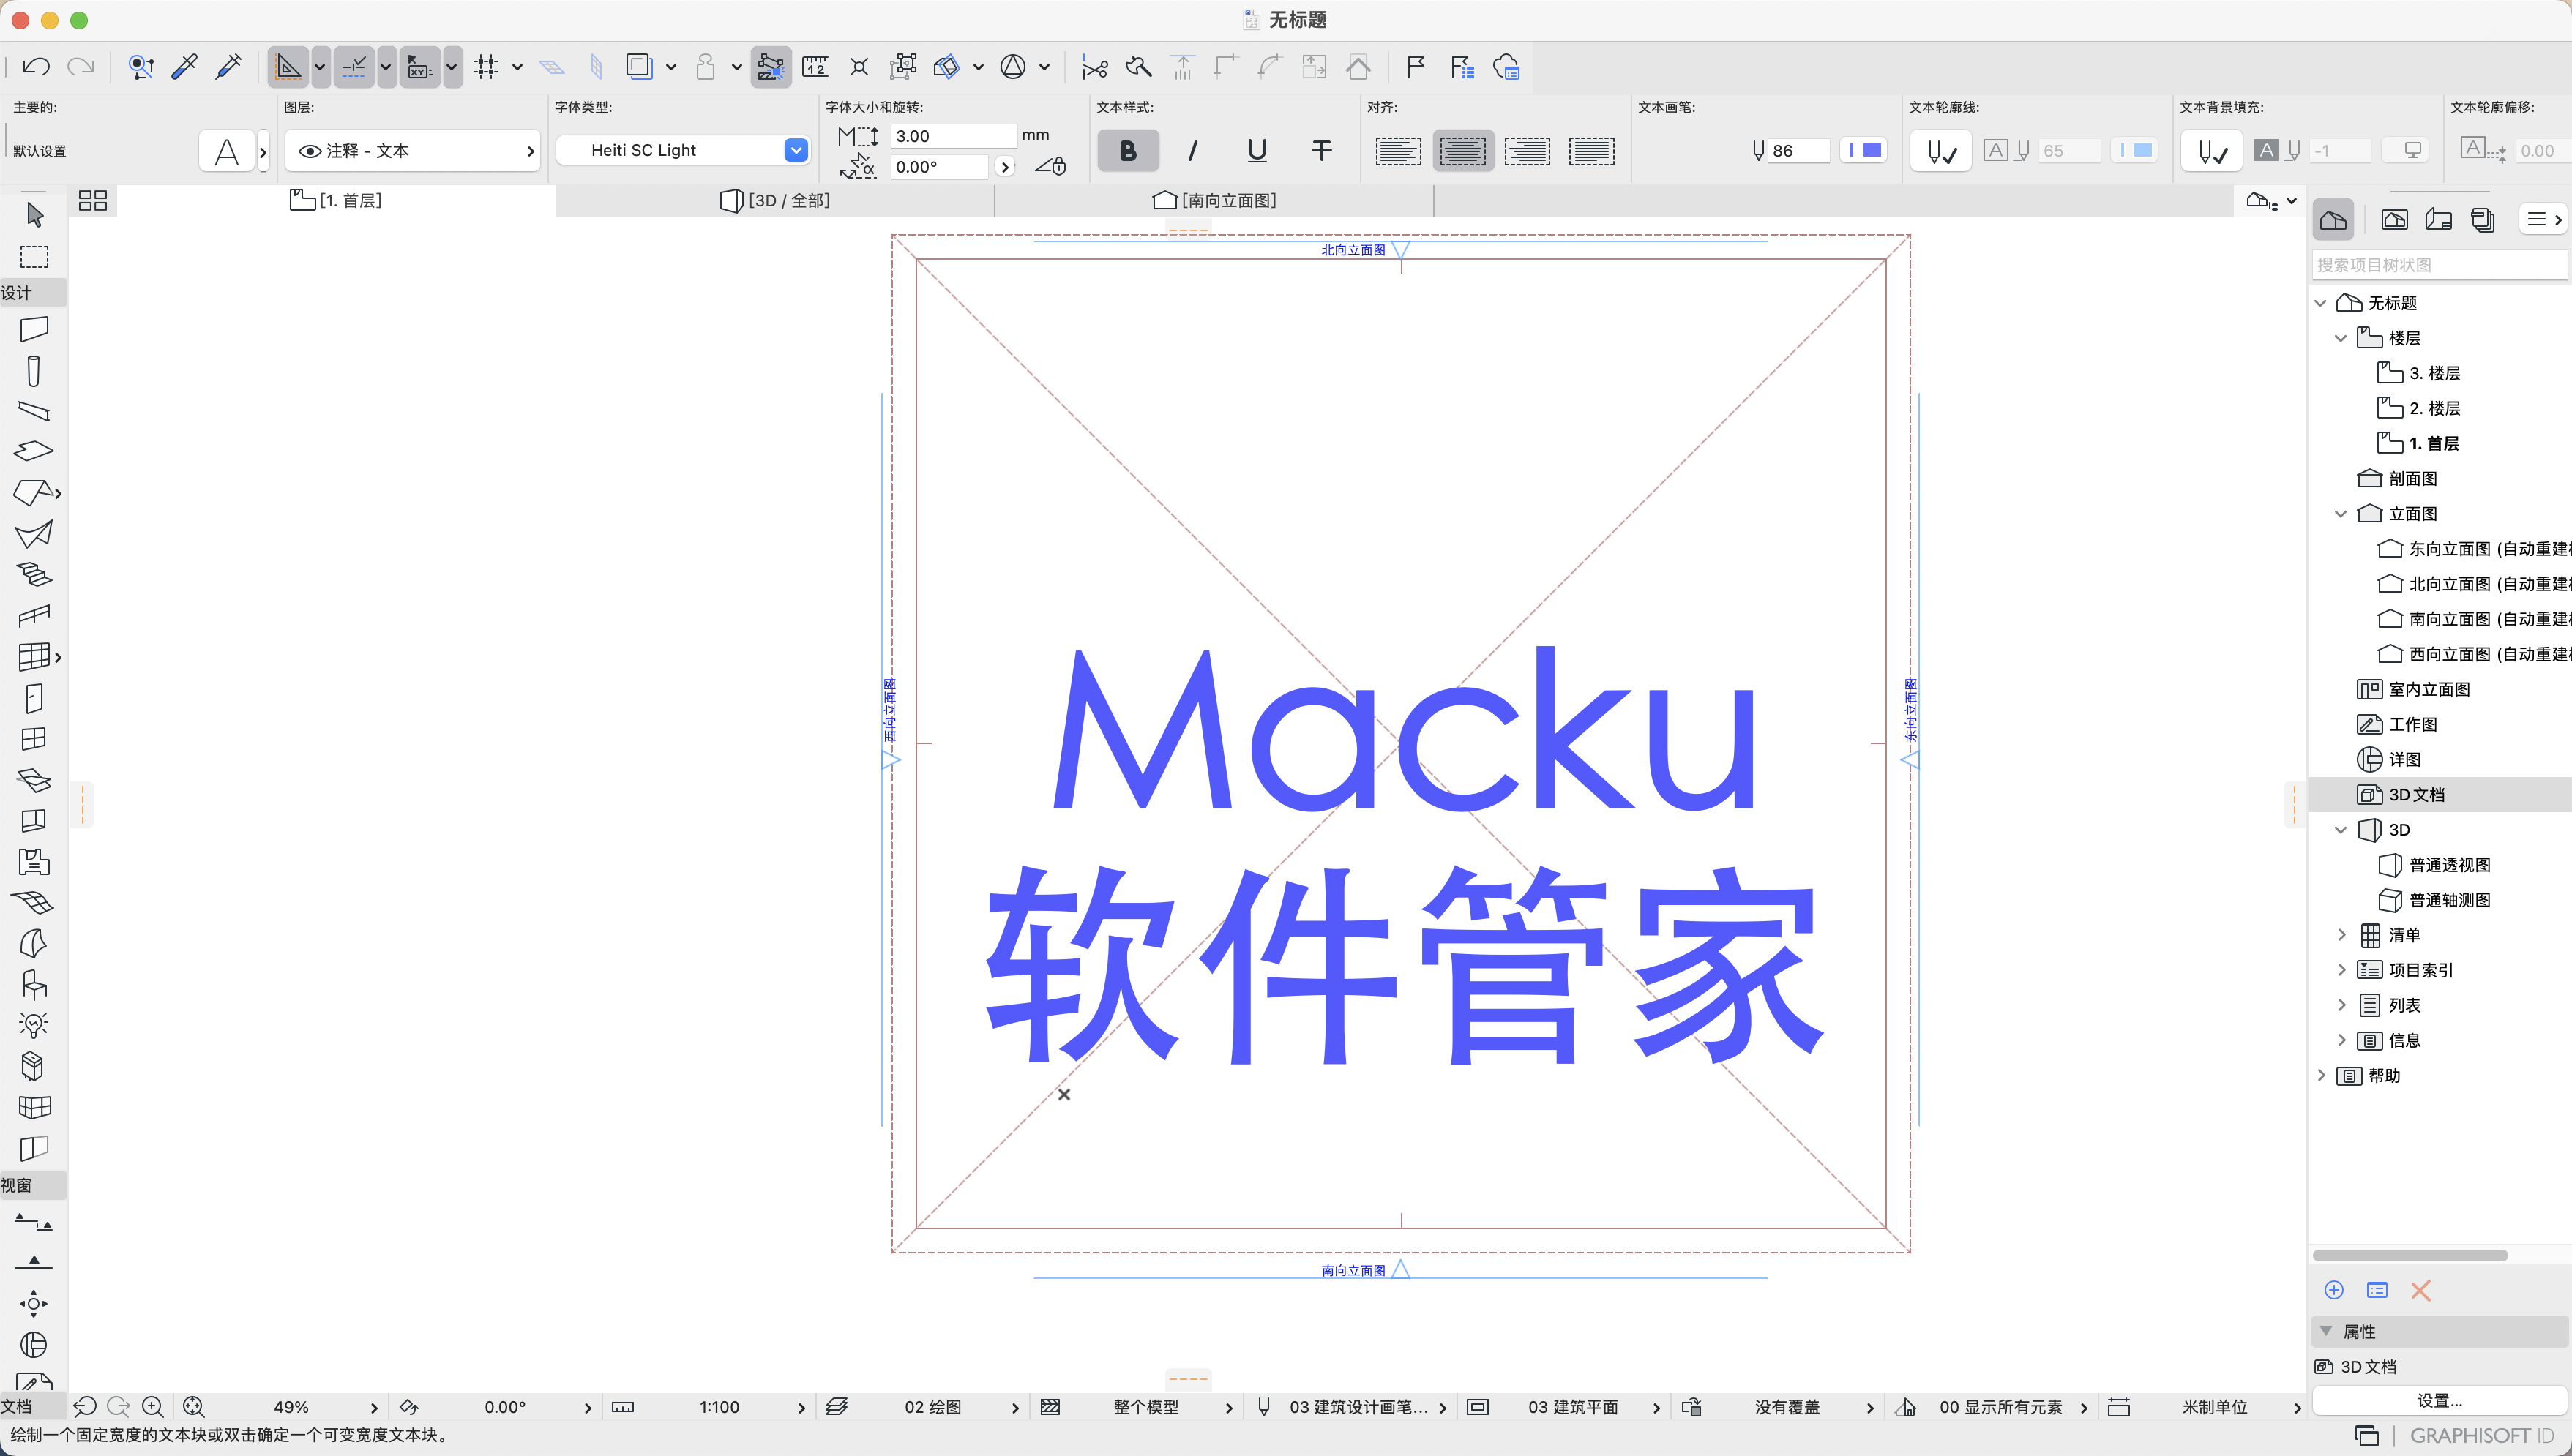Click the 搜索项目树状图 search field
This screenshot has width=2572, height=1456.
pos(2439,264)
